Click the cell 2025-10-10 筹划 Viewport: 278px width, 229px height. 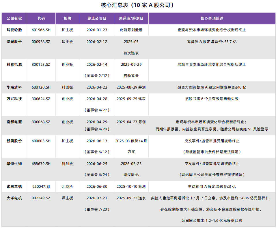point(131,187)
